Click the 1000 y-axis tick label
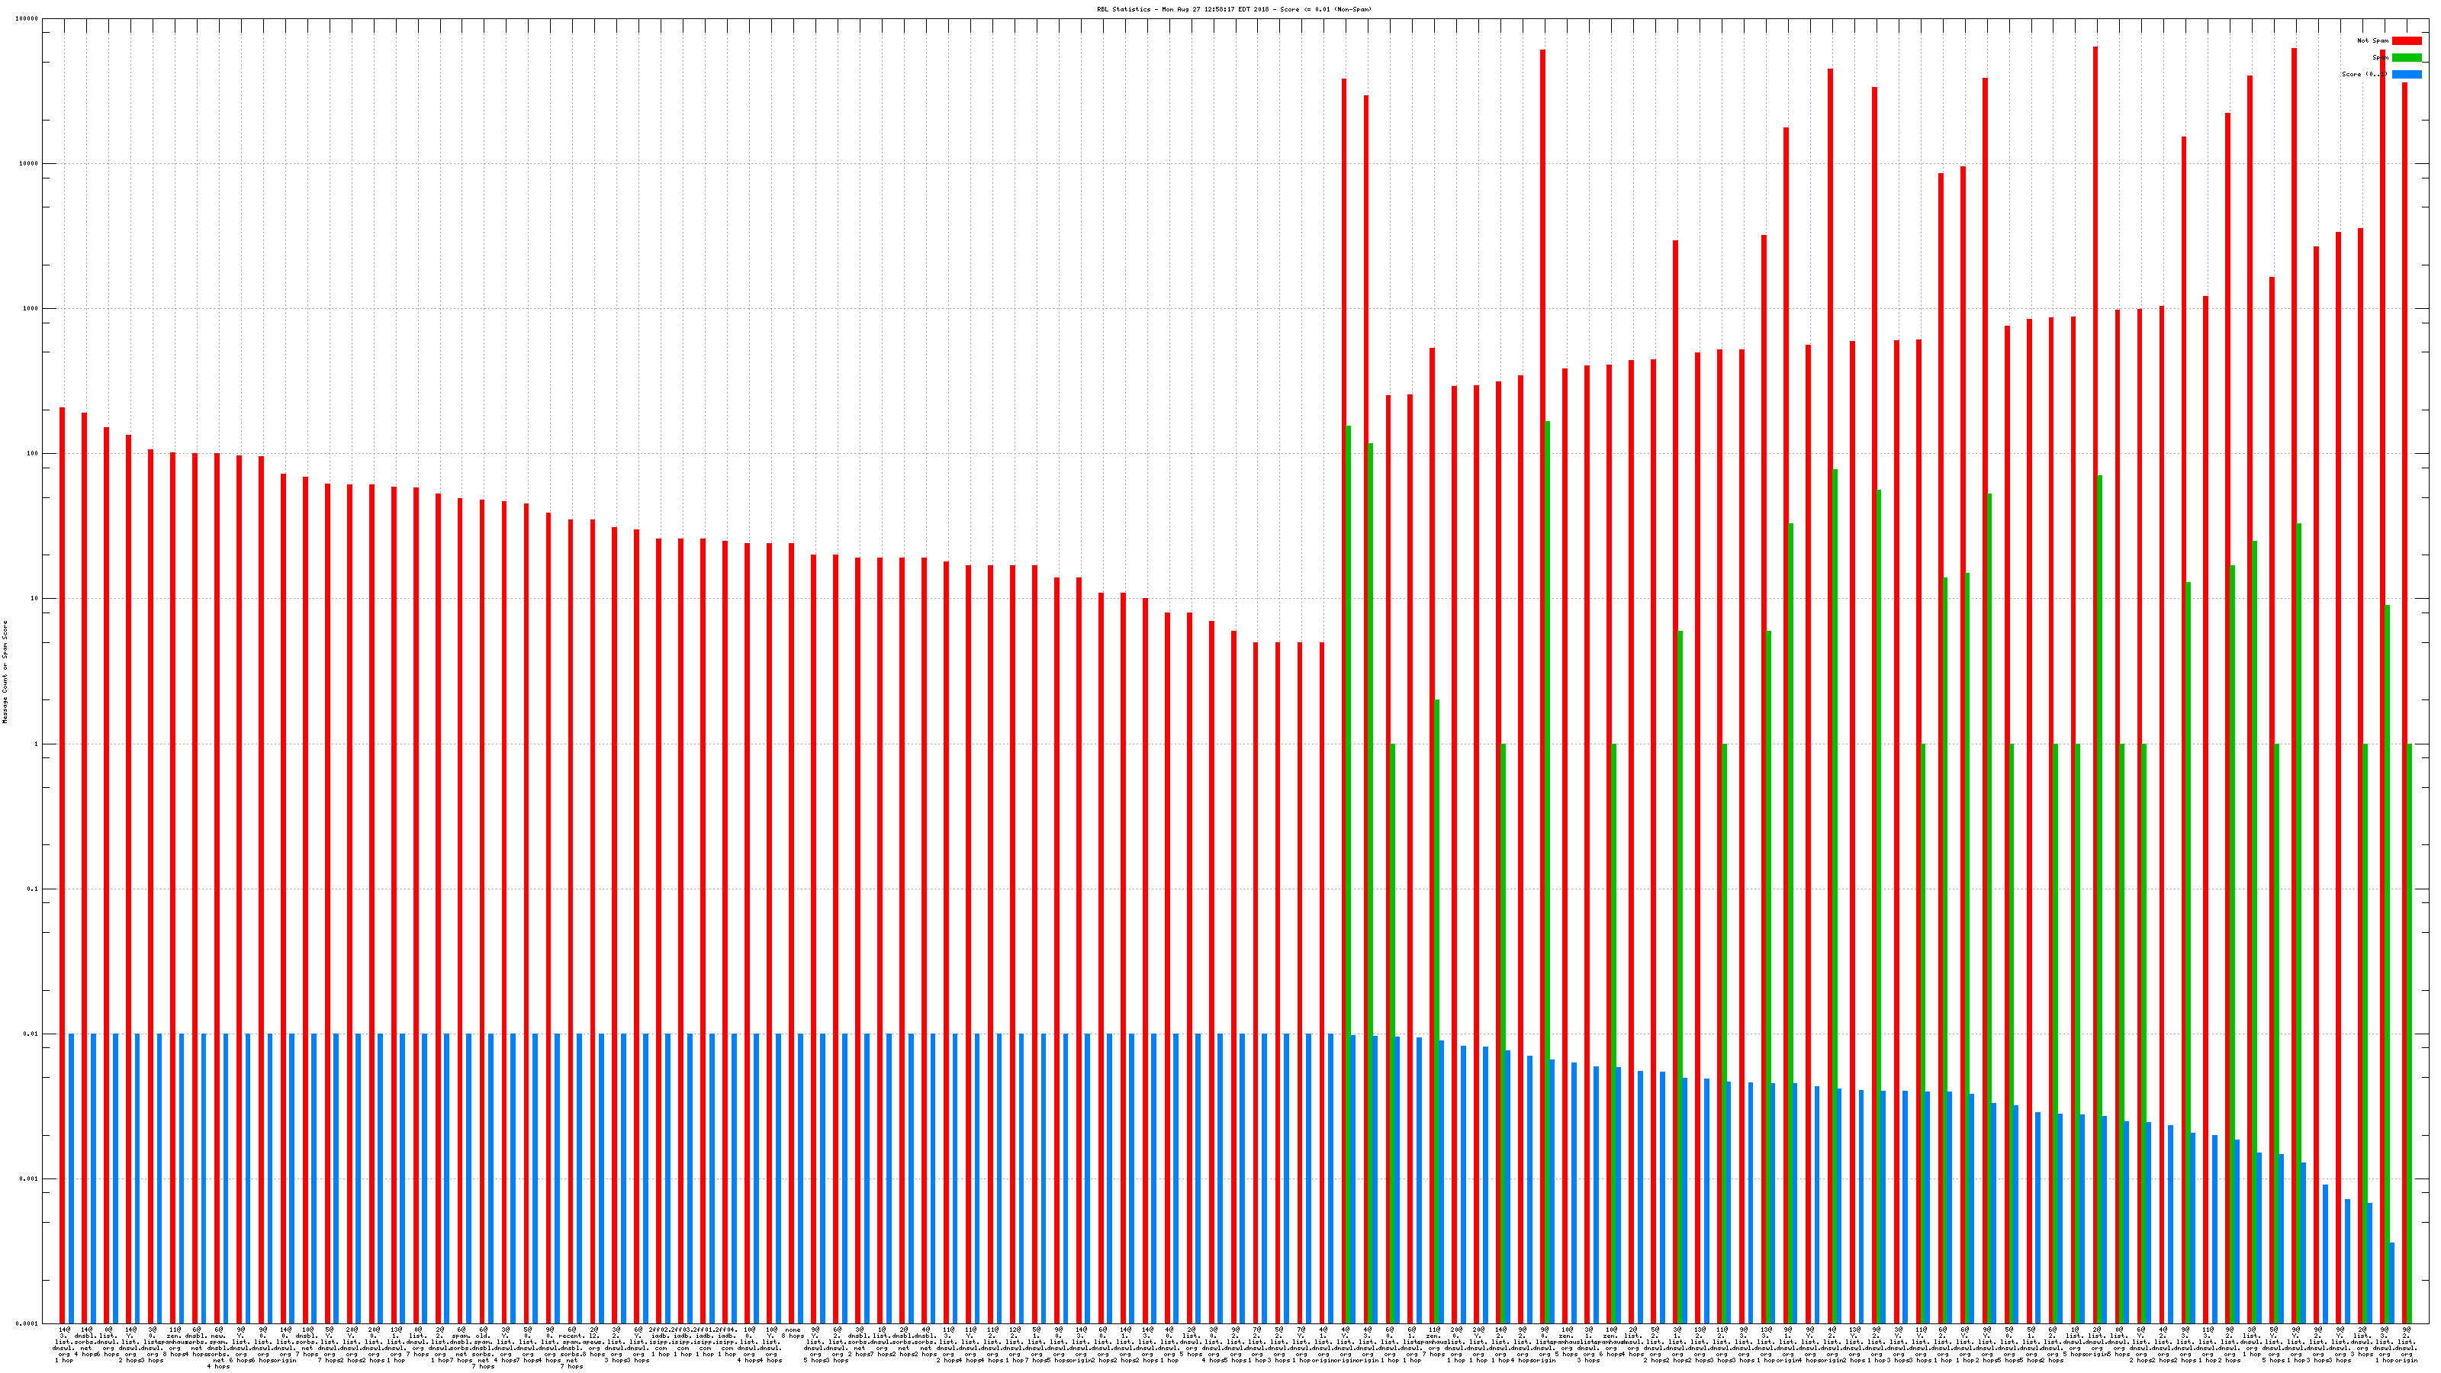The width and height of the screenshot is (2441, 1373). [31, 309]
